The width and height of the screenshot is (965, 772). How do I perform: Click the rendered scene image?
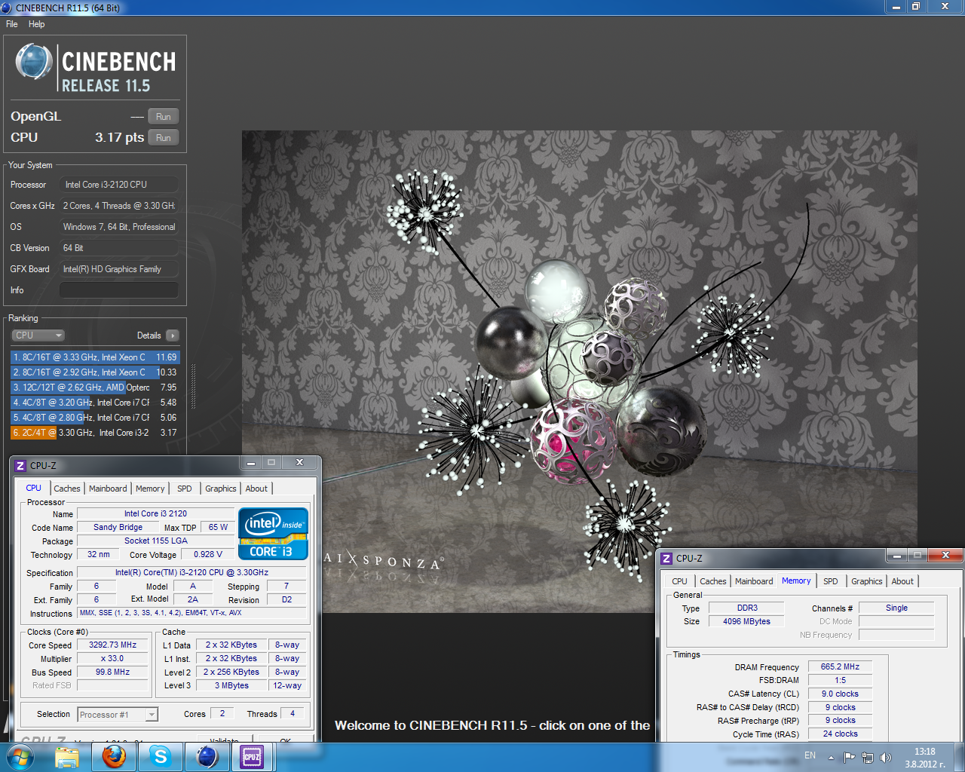click(579, 372)
